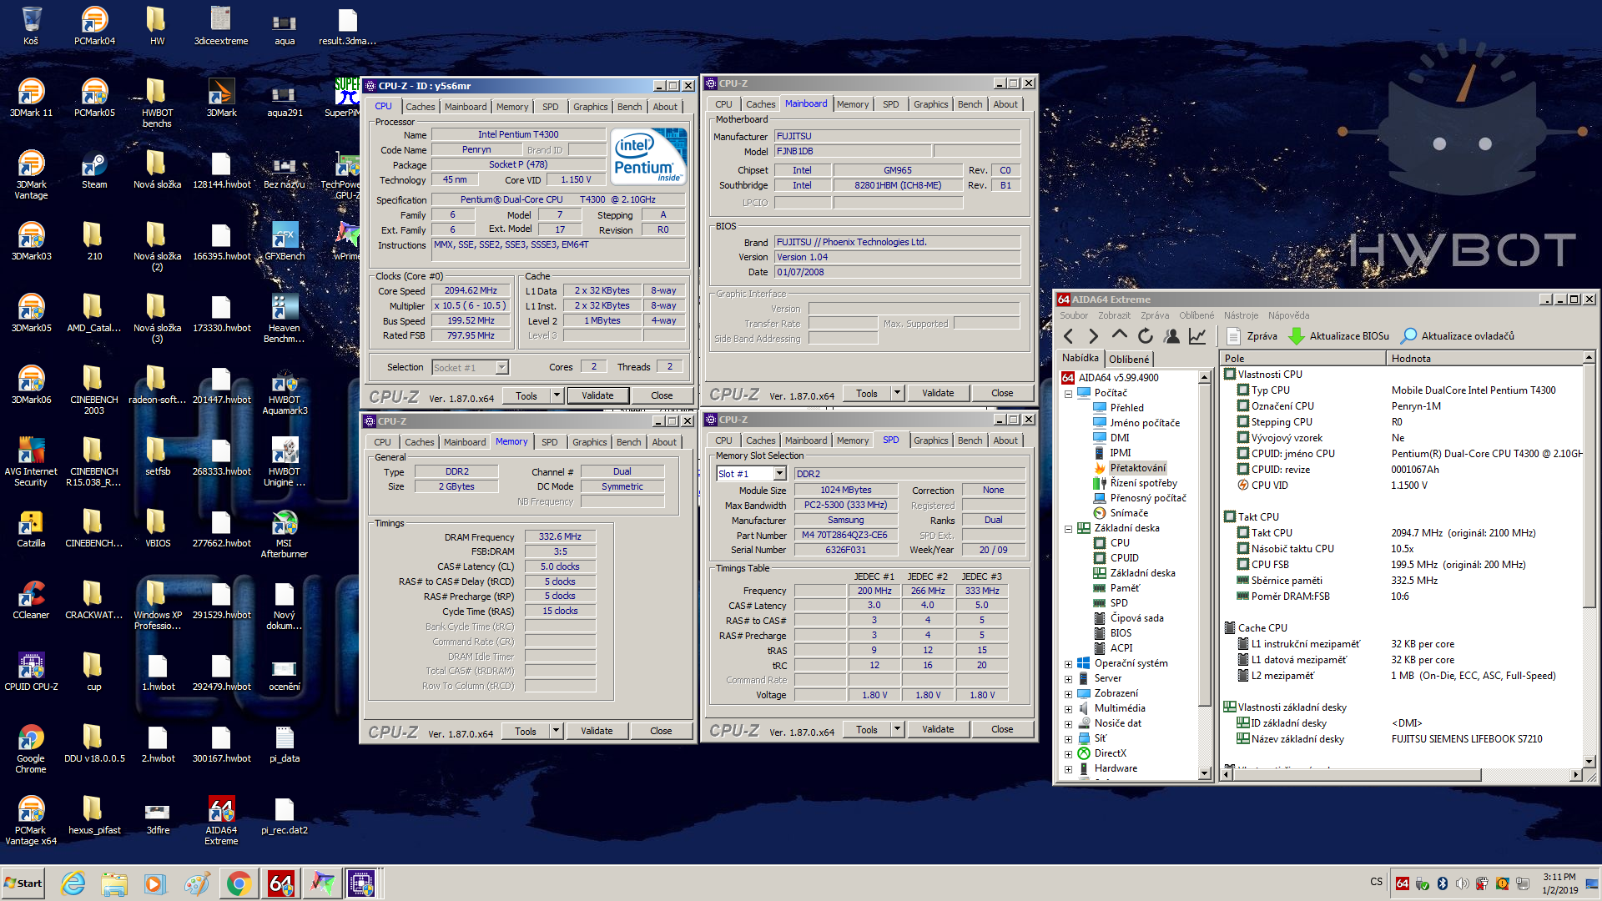Open Caches tab in CPU-Z ID window

(x=420, y=107)
